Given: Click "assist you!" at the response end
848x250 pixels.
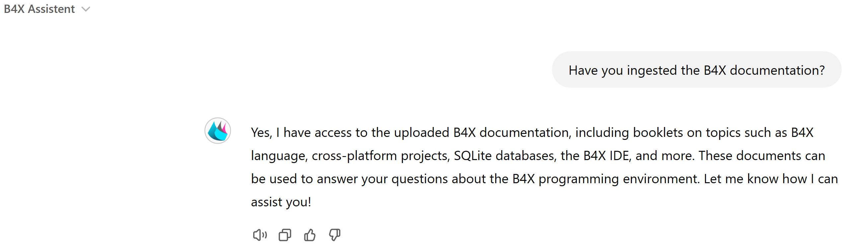Looking at the screenshot, I should (281, 202).
